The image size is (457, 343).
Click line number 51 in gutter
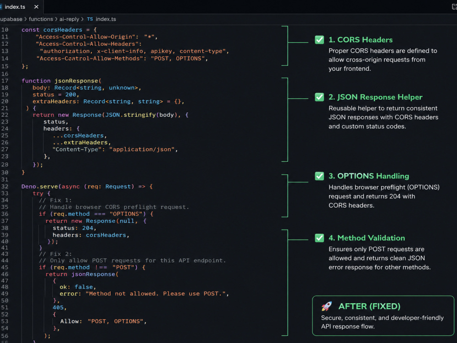(x=5, y=308)
